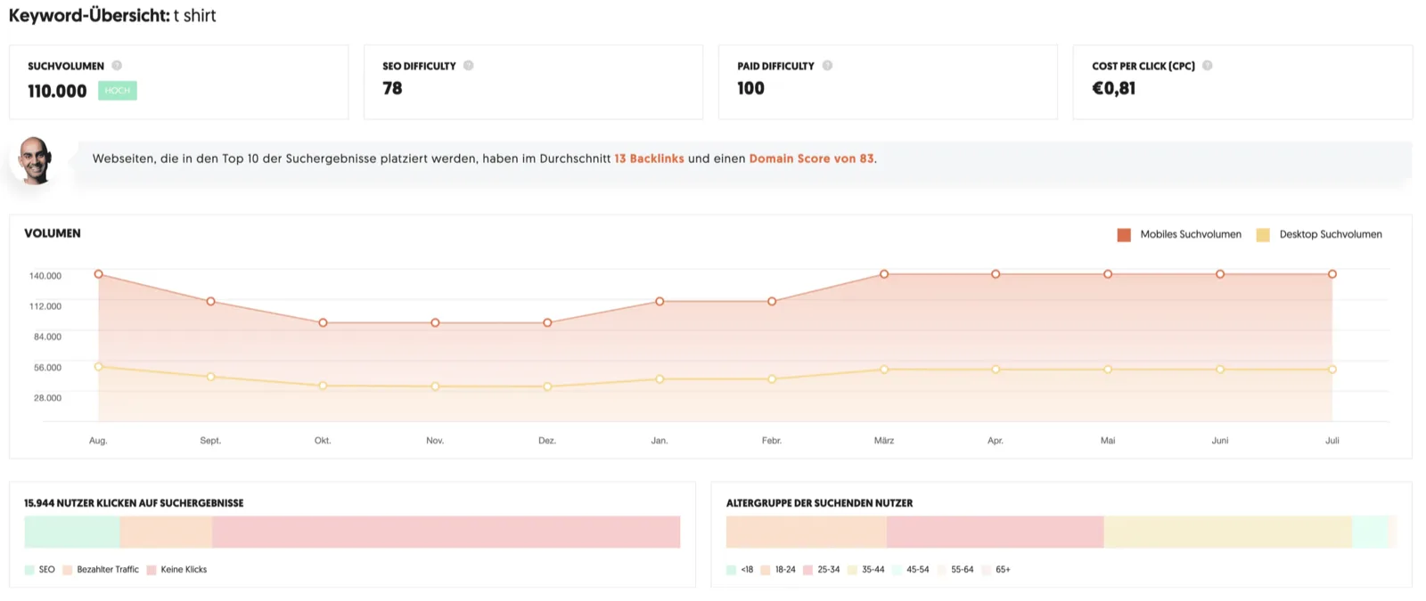1426x601 pixels.
Task: Select the mobile volume point for Okt.
Action: click(x=323, y=322)
